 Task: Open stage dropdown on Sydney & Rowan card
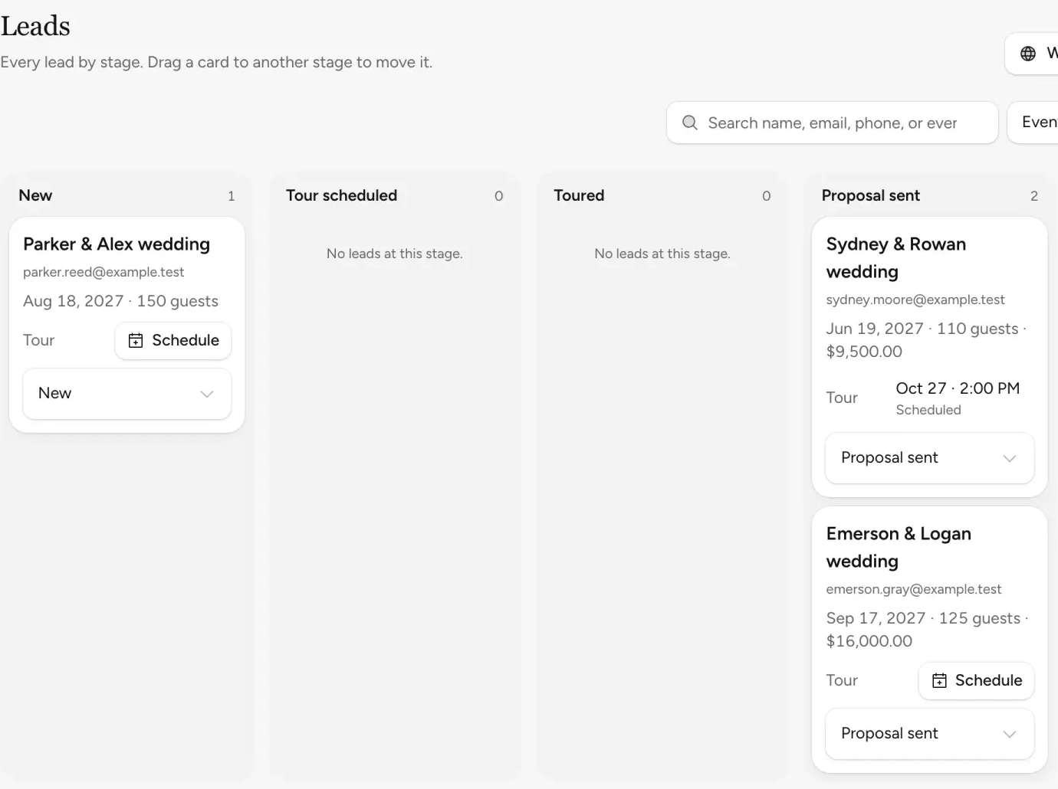coord(930,458)
